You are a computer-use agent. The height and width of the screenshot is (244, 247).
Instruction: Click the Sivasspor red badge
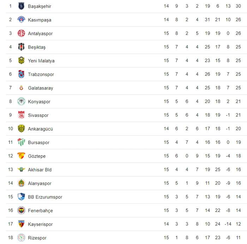21,115
